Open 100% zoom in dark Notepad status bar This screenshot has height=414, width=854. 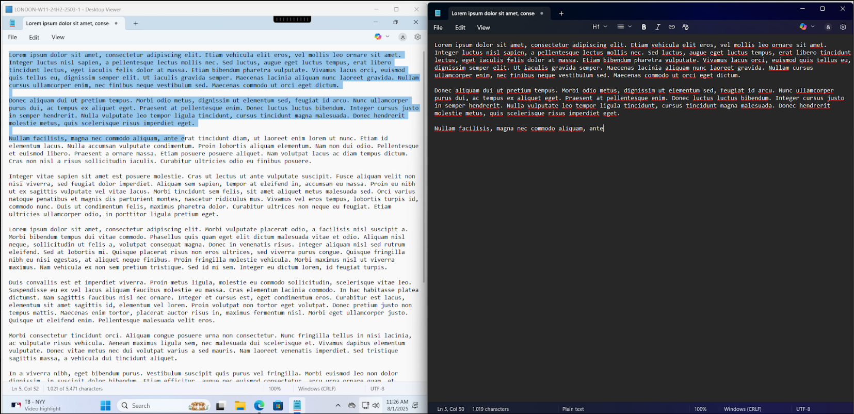tap(700, 409)
